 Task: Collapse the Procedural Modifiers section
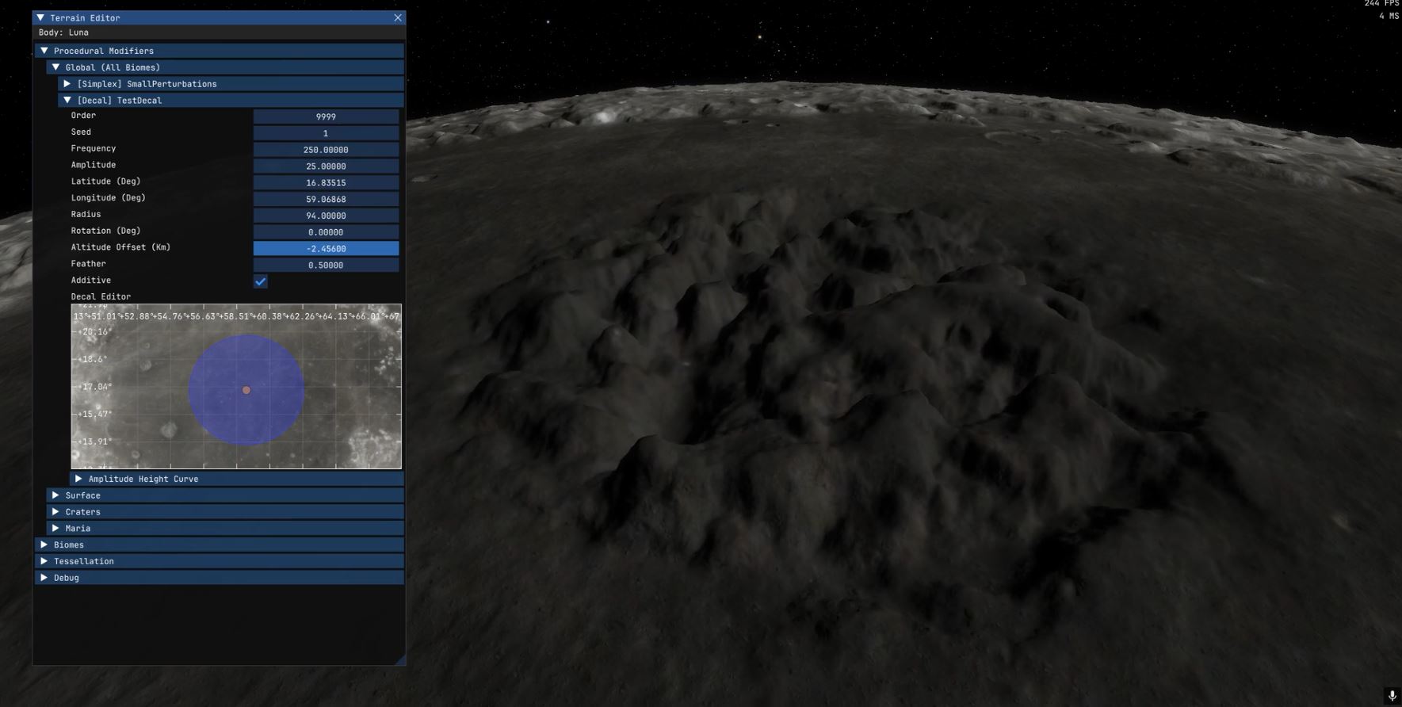pos(44,51)
